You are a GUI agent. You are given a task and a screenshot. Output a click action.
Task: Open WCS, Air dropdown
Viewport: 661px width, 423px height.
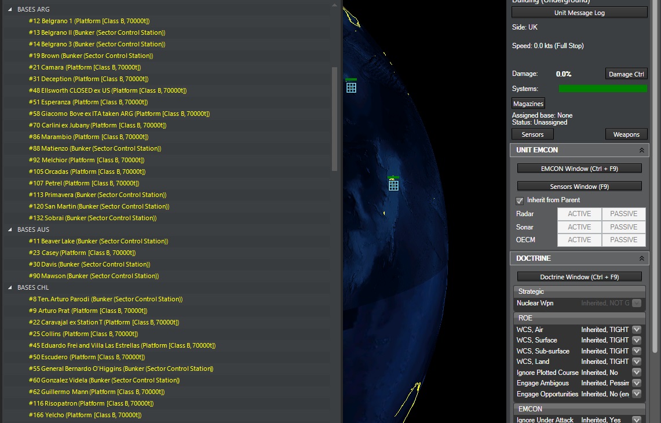click(x=637, y=329)
